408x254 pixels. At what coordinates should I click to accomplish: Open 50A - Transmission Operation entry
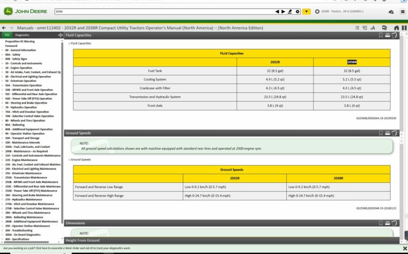[x=23, y=86]
